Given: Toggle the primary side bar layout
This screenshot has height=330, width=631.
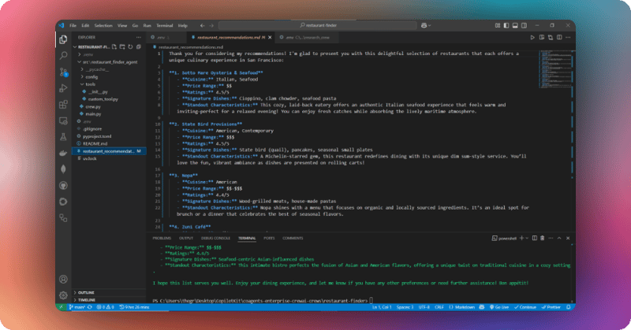Looking at the screenshot, I should click(506, 25).
